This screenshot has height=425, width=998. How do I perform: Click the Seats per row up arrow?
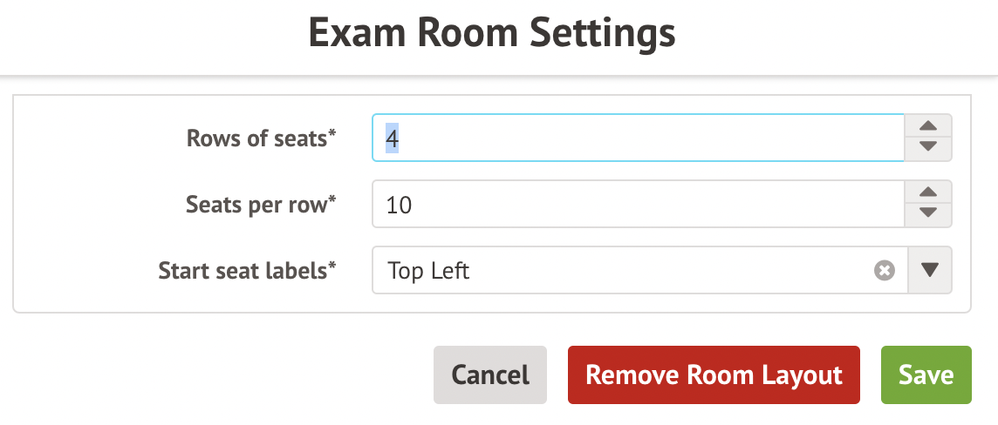click(x=928, y=192)
